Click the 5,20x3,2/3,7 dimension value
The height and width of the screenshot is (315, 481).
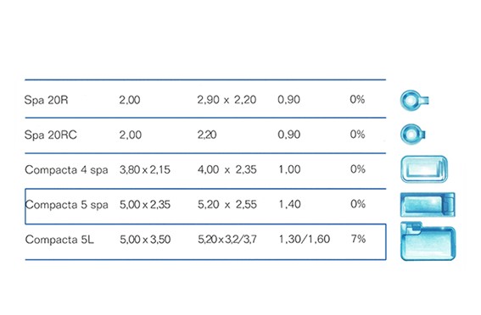tap(227, 239)
